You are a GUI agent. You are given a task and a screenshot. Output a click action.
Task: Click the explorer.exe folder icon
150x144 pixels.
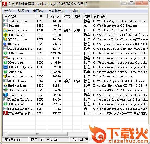tap(5, 30)
